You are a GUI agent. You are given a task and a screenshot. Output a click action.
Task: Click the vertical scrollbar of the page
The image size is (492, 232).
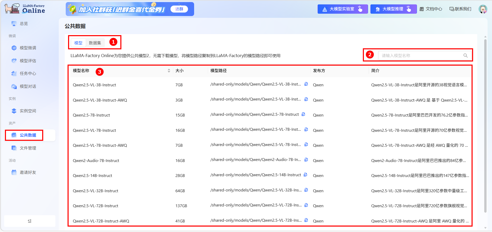pyautogui.click(x=485, y=126)
